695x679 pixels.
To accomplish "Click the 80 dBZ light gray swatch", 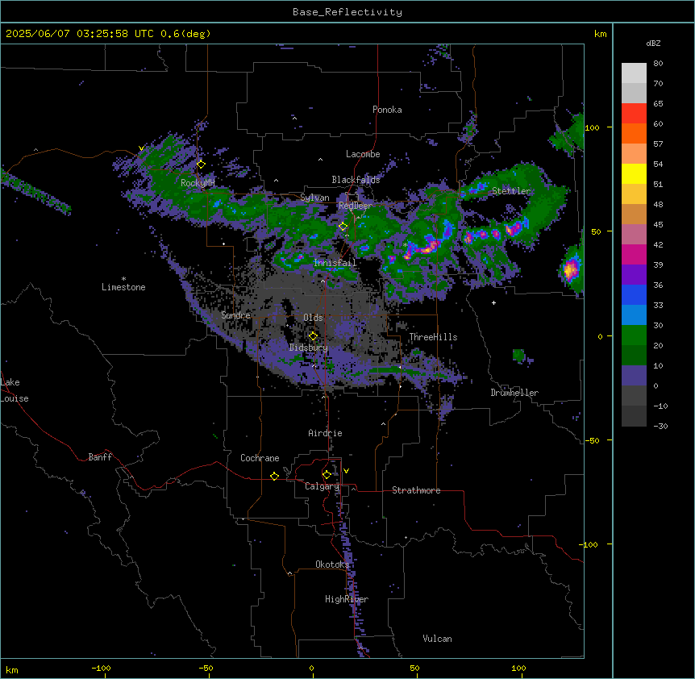I will click(634, 73).
